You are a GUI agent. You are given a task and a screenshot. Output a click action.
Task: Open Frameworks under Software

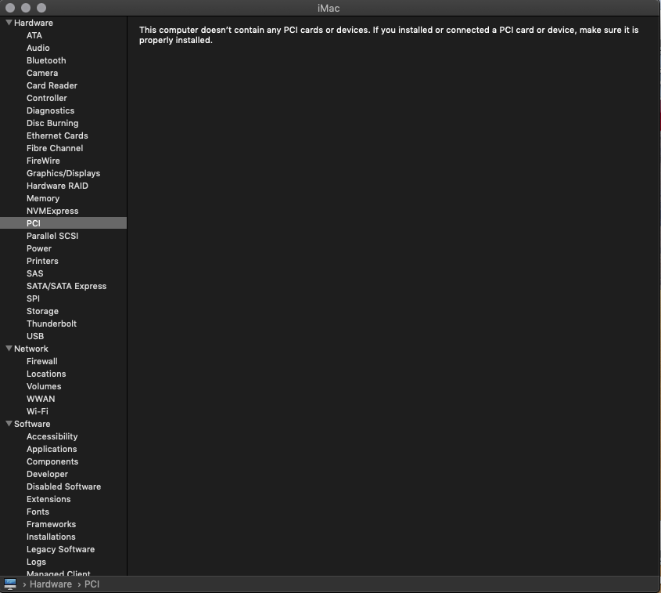click(x=51, y=524)
